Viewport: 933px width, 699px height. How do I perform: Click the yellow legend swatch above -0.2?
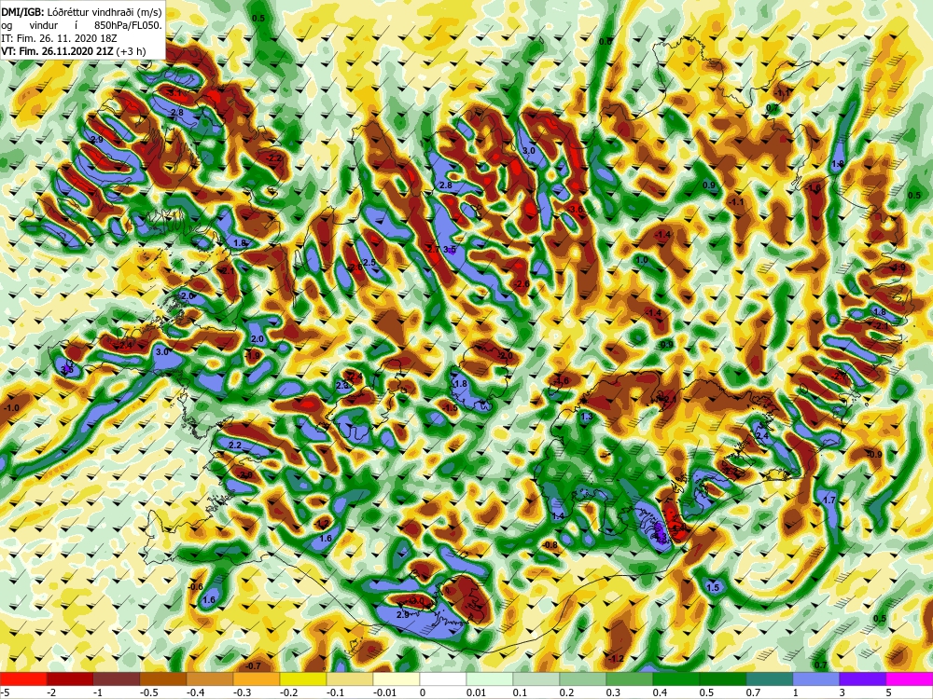click(x=303, y=678)
